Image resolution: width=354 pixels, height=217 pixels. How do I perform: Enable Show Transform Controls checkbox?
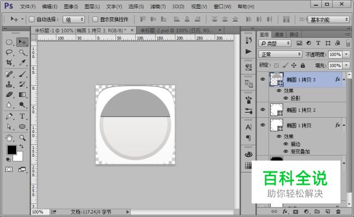95,20
